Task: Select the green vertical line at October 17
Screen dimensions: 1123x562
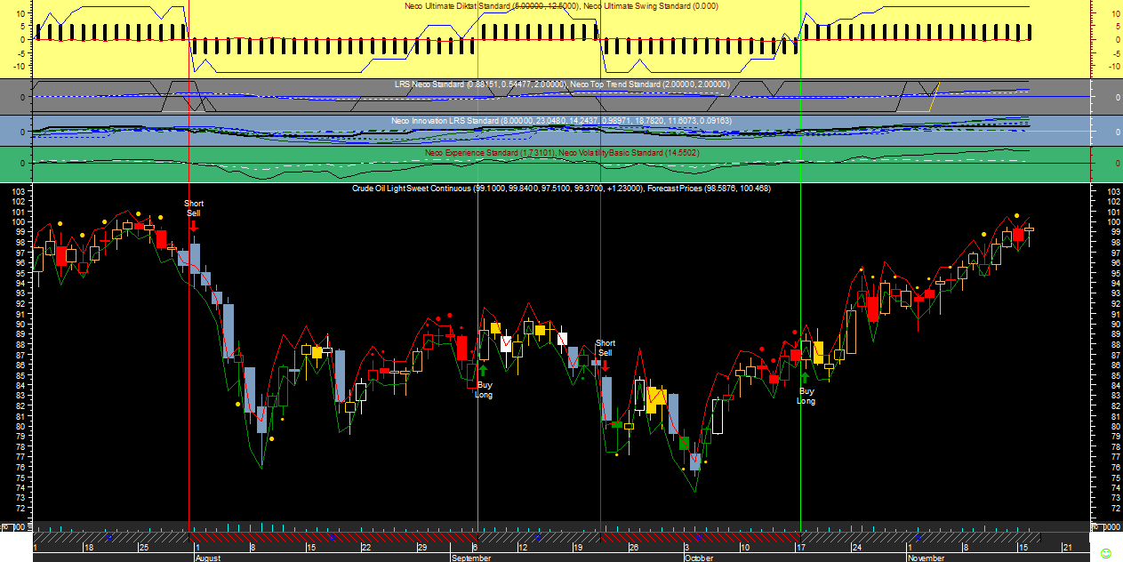Action: (x=801, y=267)
